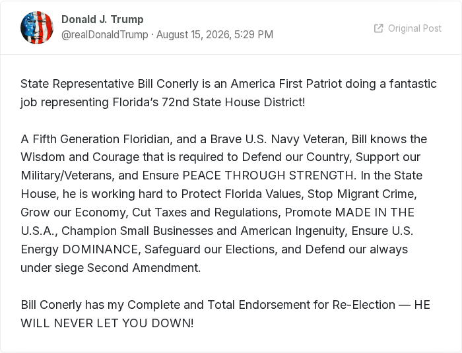Click 'MADE IN THE' capitalized text
This screenshot has height=353, width=462.
pos(375,212)
